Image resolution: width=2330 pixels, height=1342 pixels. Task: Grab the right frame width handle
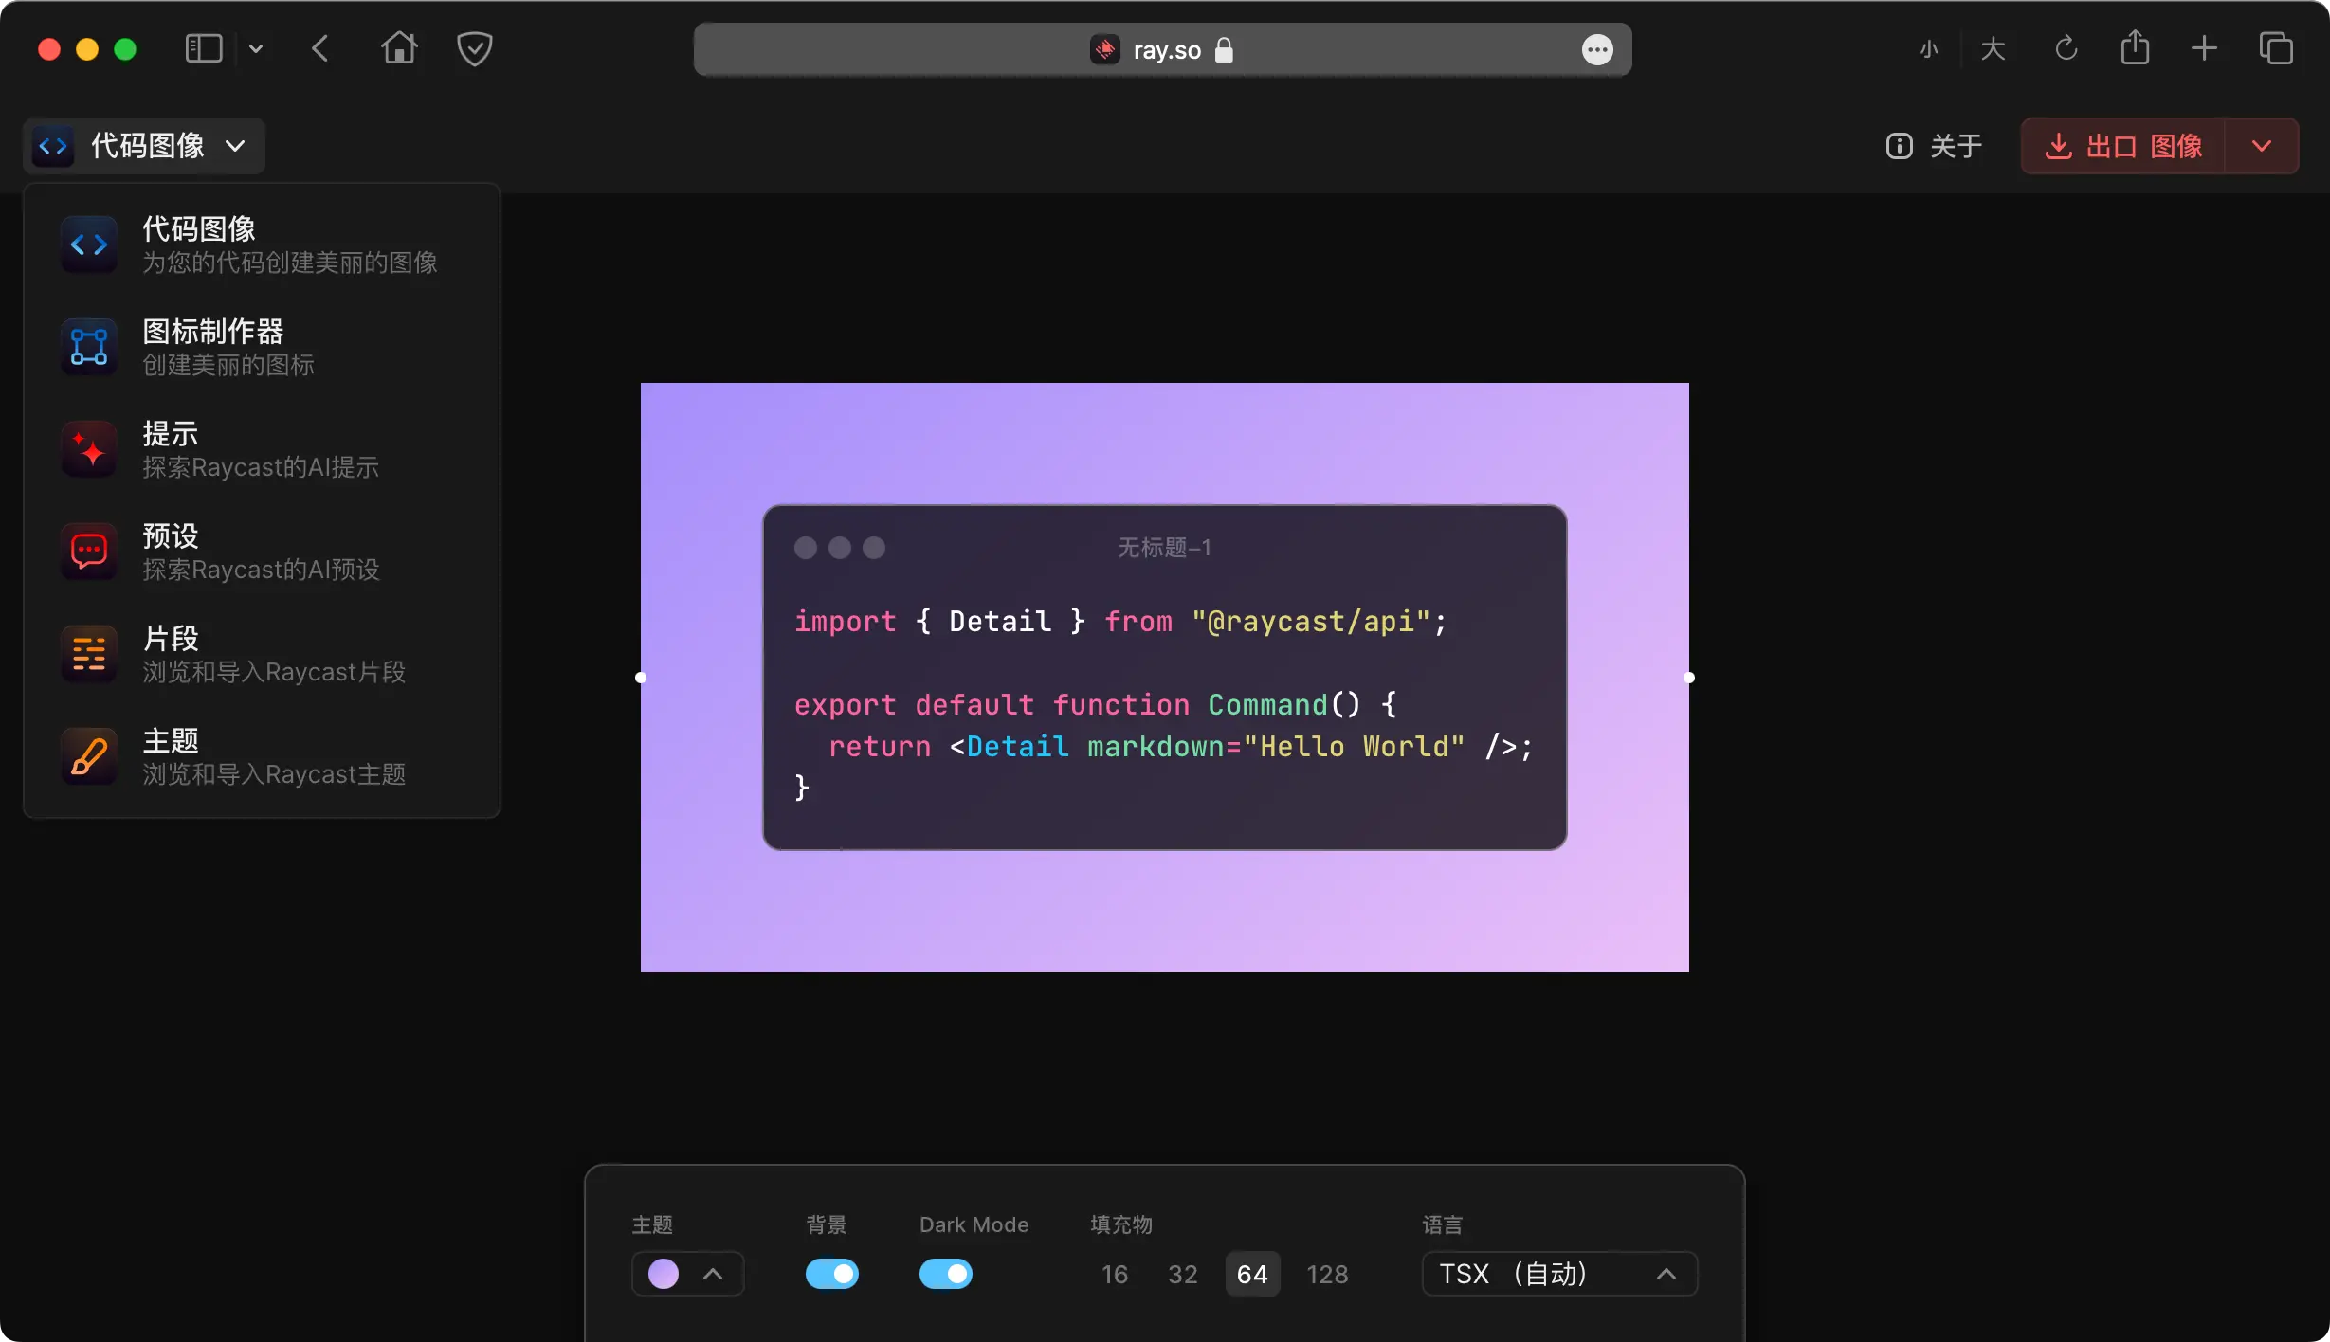(1689, 678)
